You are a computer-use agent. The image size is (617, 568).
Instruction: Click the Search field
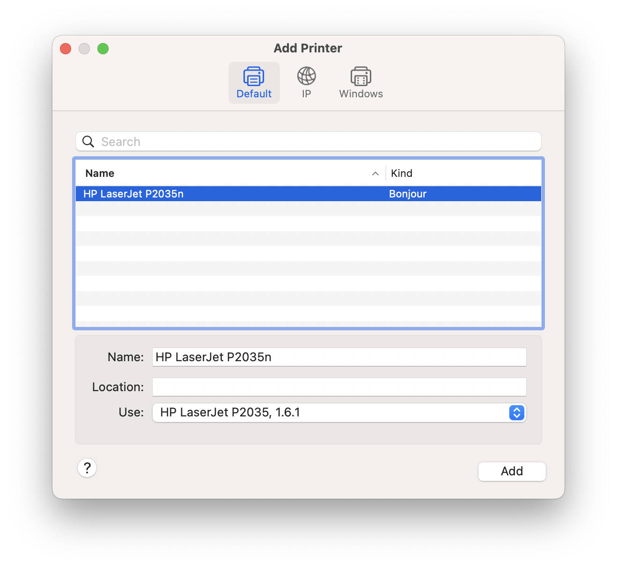(308, 141)
